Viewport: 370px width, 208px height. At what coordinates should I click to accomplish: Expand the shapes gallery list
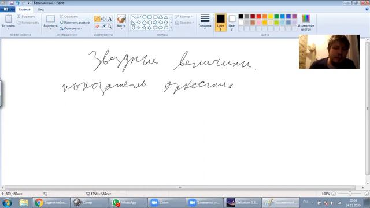click(x=171, y=28)
